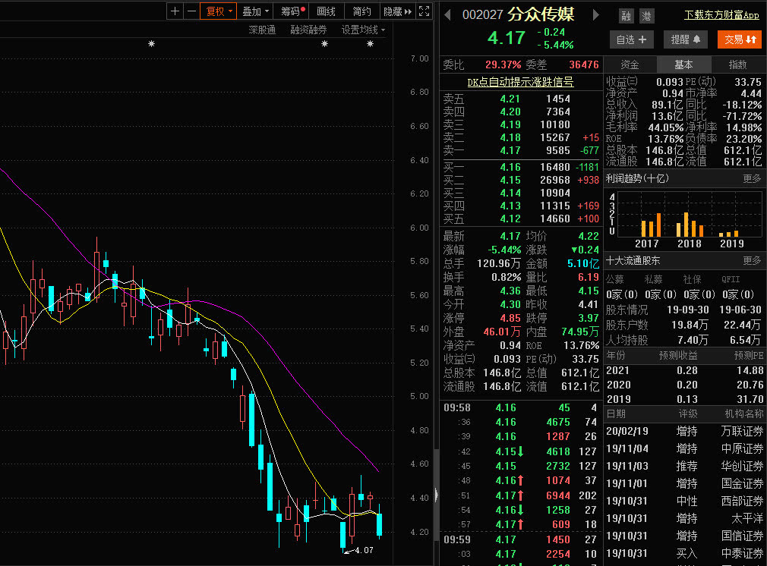Click 2017 profit trend bars
The height and width of the screenshot is (566, 767).
651,225
